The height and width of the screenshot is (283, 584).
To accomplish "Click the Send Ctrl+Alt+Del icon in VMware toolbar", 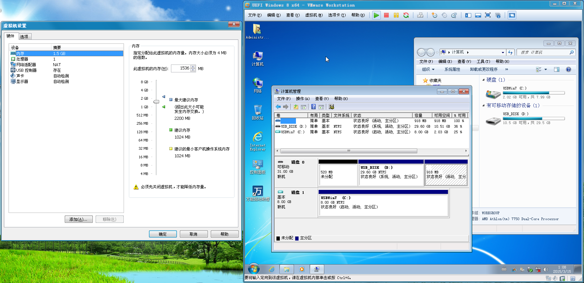I will pos(420,15).
